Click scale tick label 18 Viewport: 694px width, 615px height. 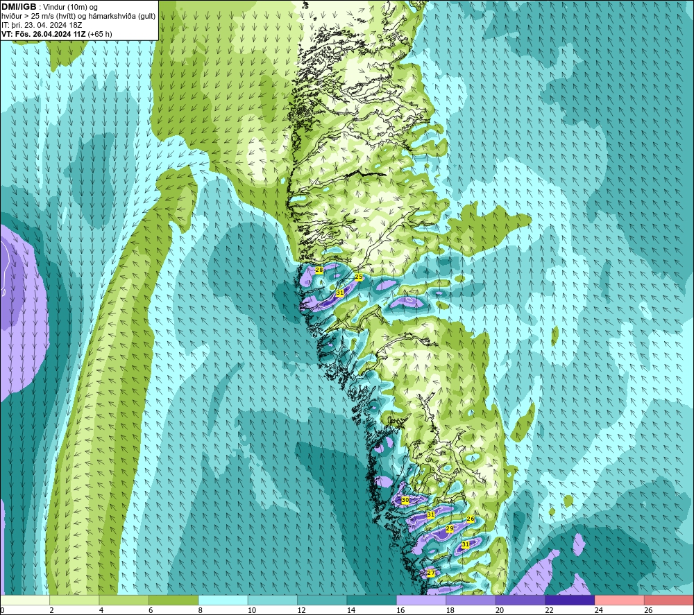450,610
